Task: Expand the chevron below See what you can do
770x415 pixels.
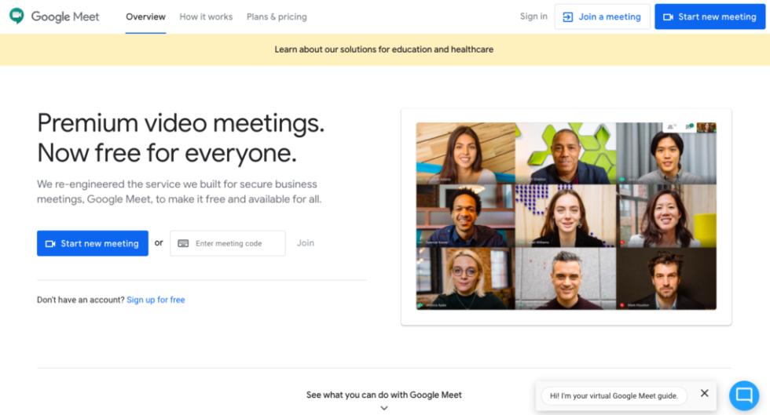Action: point(384,408)
